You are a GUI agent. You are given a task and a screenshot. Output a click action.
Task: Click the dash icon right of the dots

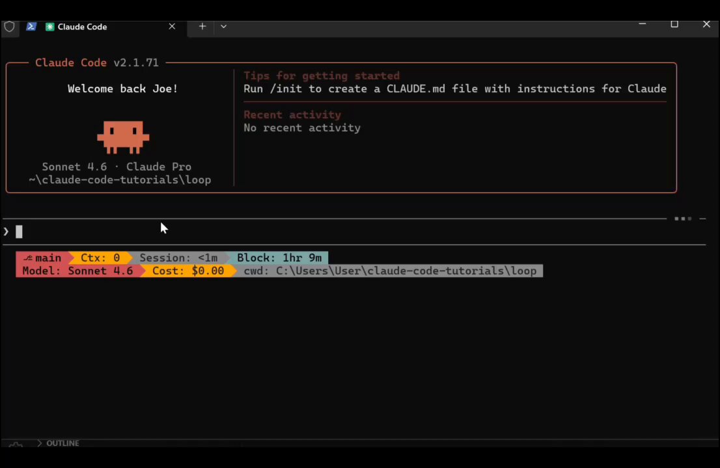click(702, 218)
